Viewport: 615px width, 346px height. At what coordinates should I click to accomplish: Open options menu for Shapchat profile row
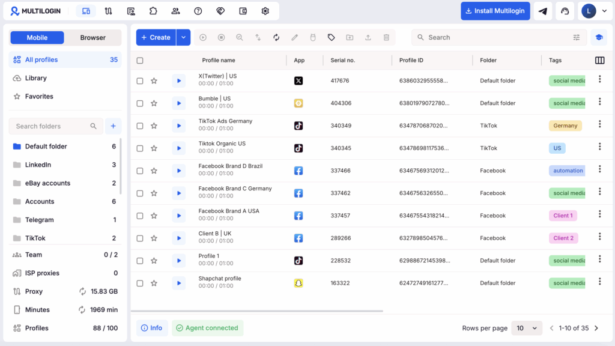coord(600,282)
